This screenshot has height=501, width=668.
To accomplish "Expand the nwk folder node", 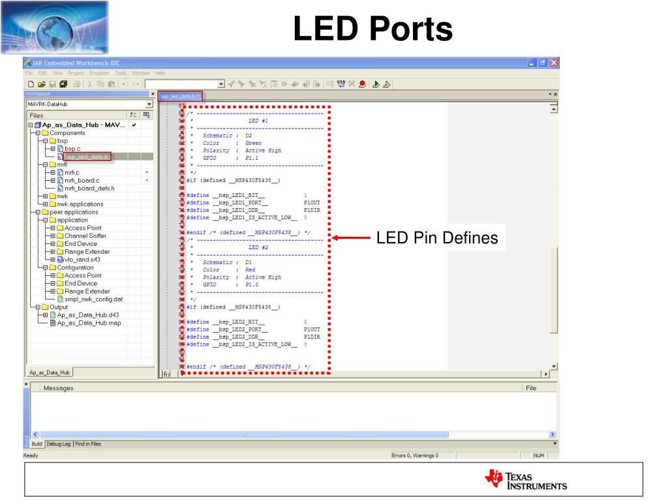I will click(x=46, y=196).
